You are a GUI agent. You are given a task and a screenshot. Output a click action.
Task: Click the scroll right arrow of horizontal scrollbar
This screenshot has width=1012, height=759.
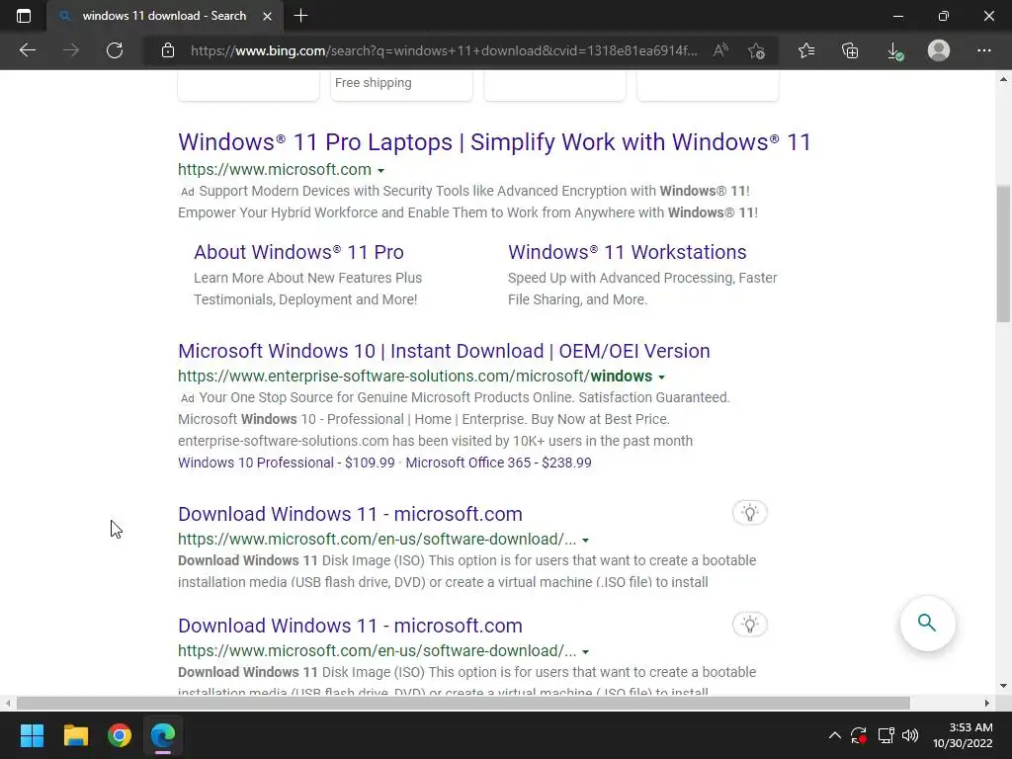[987, 703]
